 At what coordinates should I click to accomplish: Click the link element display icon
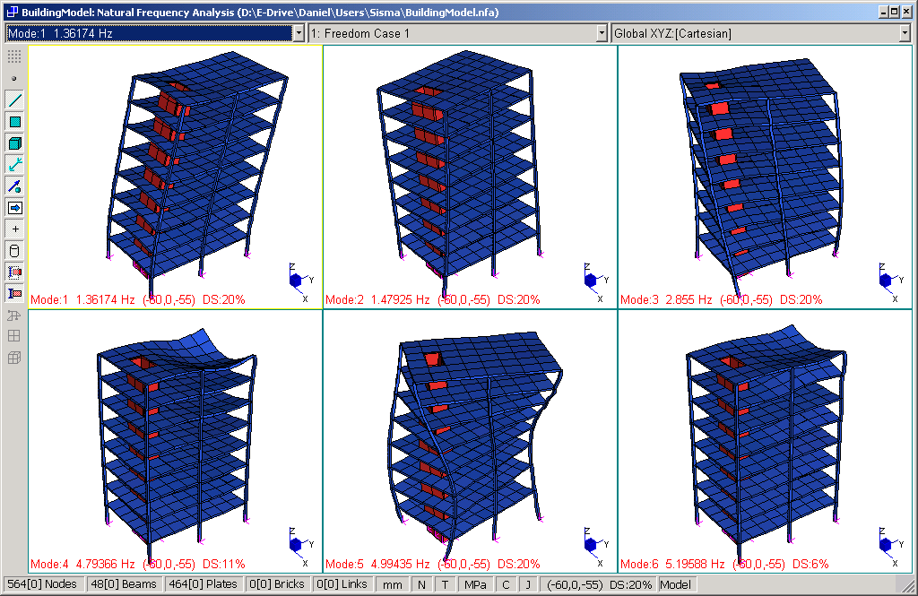[x=14, y=165]
